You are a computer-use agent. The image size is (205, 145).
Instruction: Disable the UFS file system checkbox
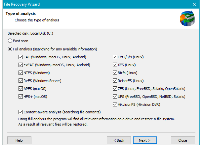tap(115, 97)
